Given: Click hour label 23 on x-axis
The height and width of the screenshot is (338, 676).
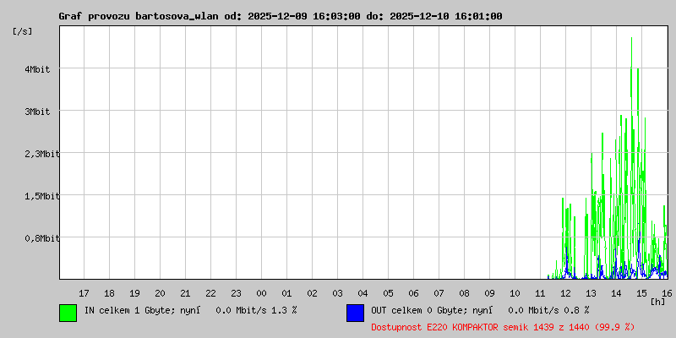Looking at the screenshot, I should [237, 293].
